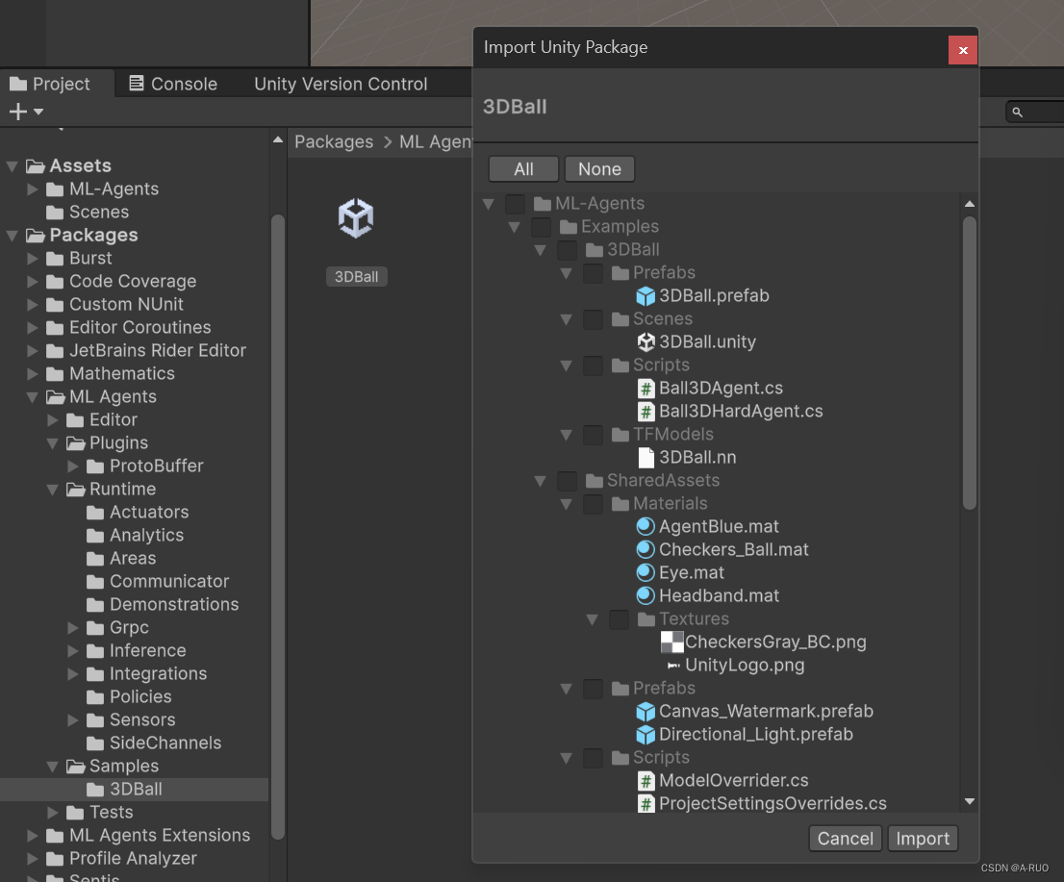
Task: Select the Canvas_Watermark.prefab cube icon
Action: (x=646, y=711)
